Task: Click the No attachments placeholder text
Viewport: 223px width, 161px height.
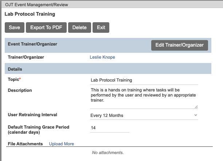Action: (x=108, y=153)
